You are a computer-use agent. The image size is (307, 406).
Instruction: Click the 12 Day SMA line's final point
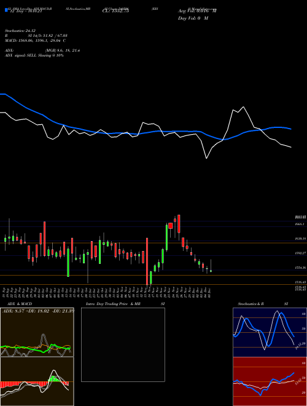291,129
